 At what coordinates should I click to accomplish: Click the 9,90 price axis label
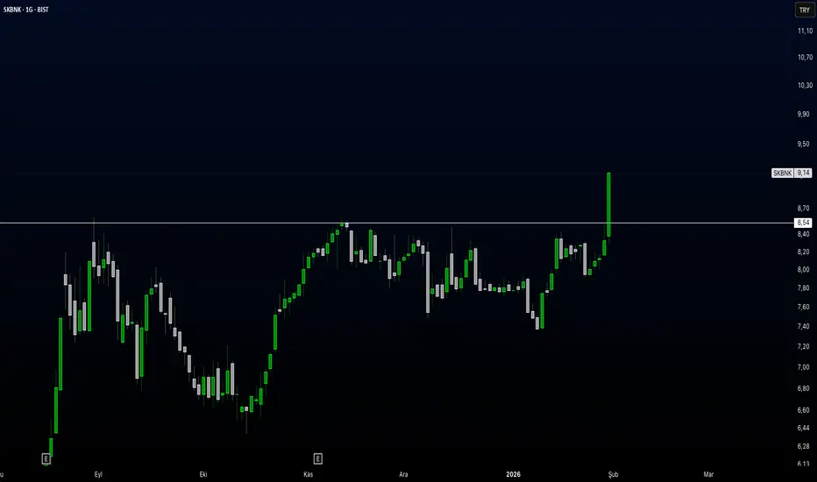click(x=804, y=114)
